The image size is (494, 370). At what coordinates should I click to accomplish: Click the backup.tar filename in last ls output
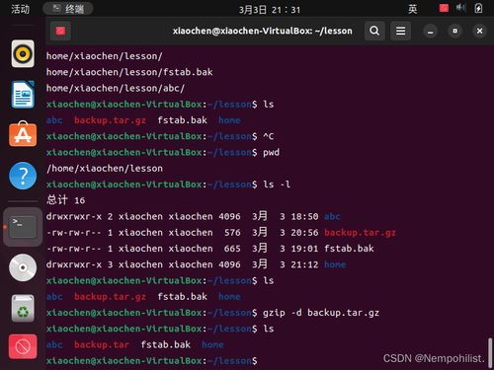[x=102, y=344]
